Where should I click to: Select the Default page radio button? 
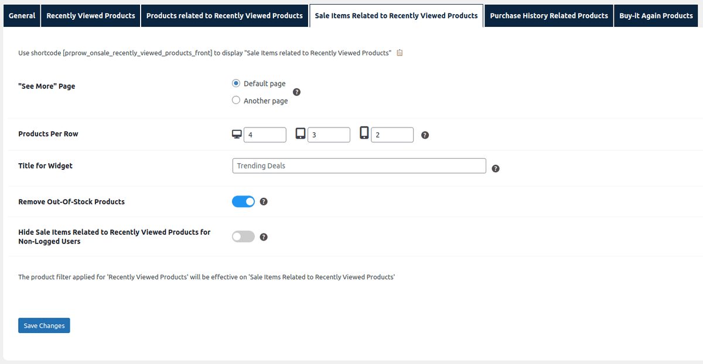point(236,83)
